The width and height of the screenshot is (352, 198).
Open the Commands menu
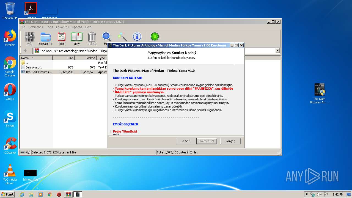coord(35,27)
